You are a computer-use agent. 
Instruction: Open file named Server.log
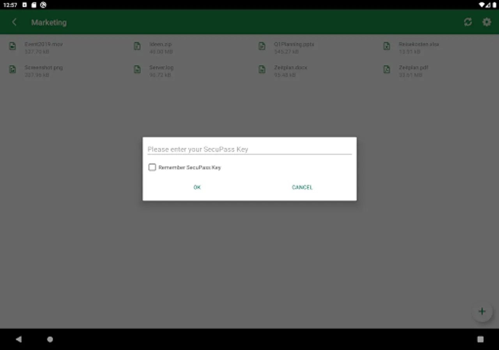click(x=161, y=67)
